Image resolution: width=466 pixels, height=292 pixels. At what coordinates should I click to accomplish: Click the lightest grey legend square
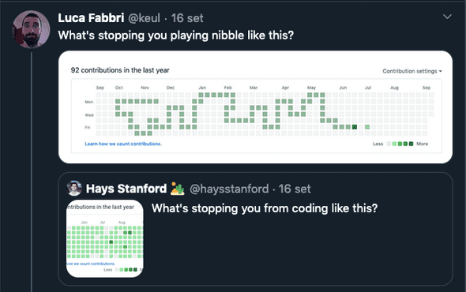(389, 144)
